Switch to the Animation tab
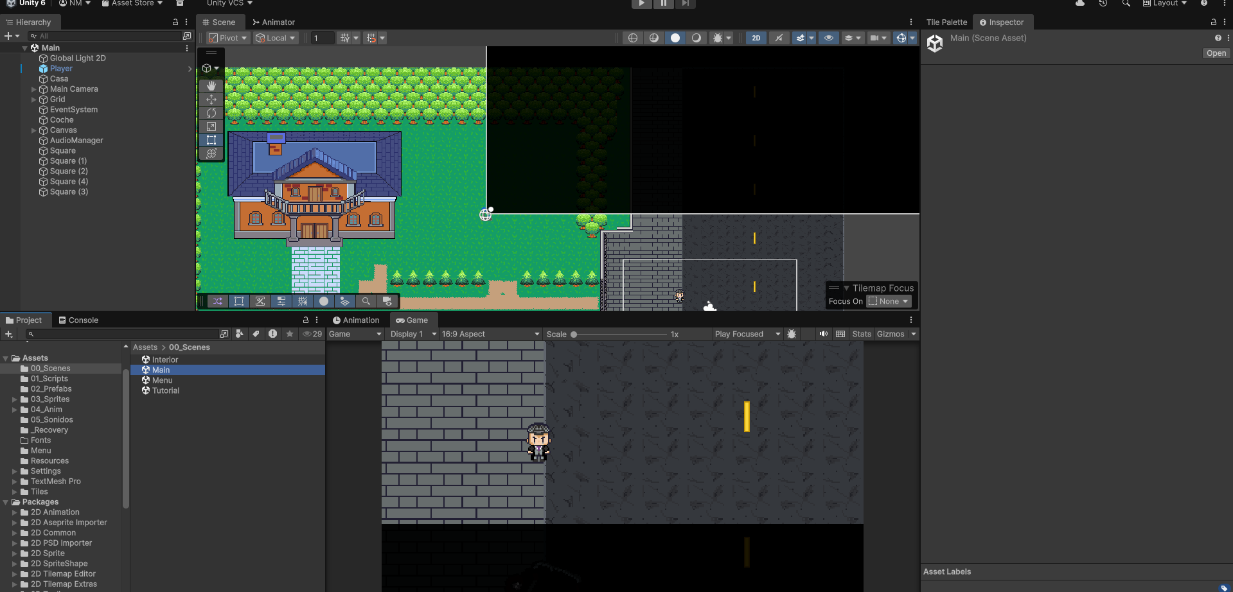The height and width of the screenshot is (592, 1233). [x=356, y=320]
